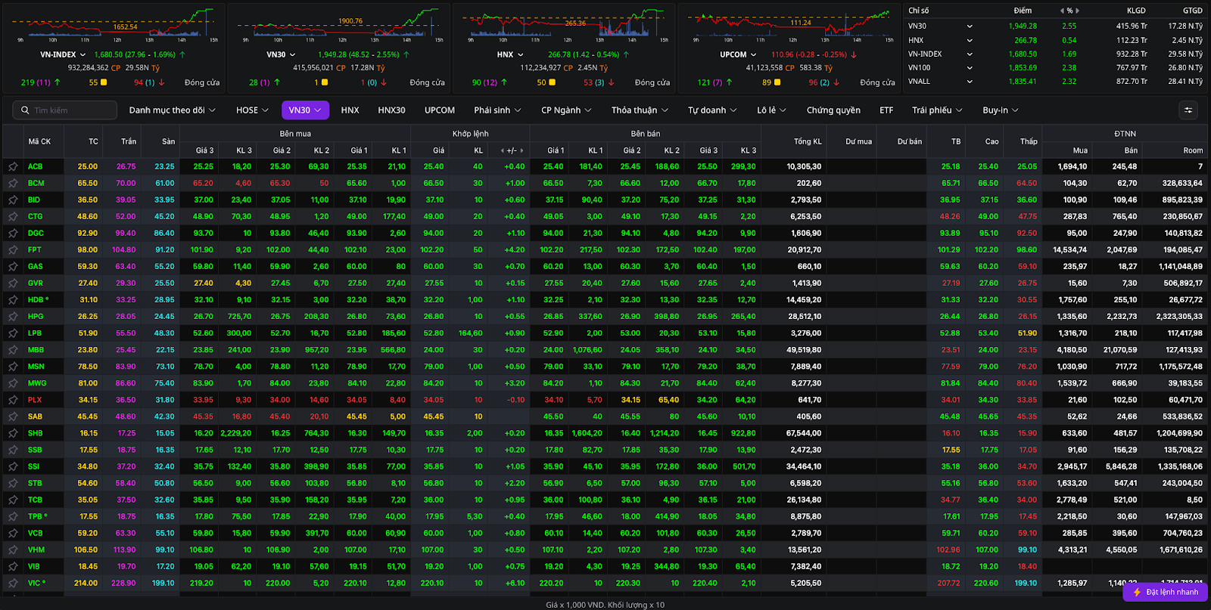Open the CP Ngành dropdown
The image size is (1211, 610).
(565, 110)
